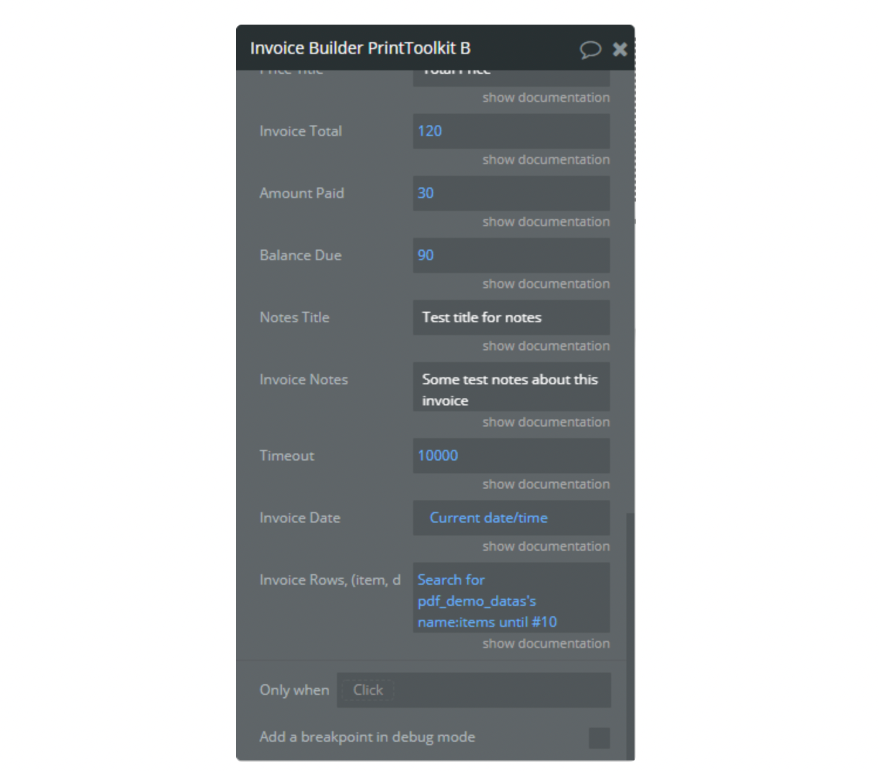Close the Invoice Builder PrintToolkit panel
Viewport: 879px width, 771px height.
(620, 49)
